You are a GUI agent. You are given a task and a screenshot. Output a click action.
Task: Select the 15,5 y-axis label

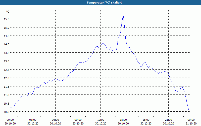click(x=7, y=19)
